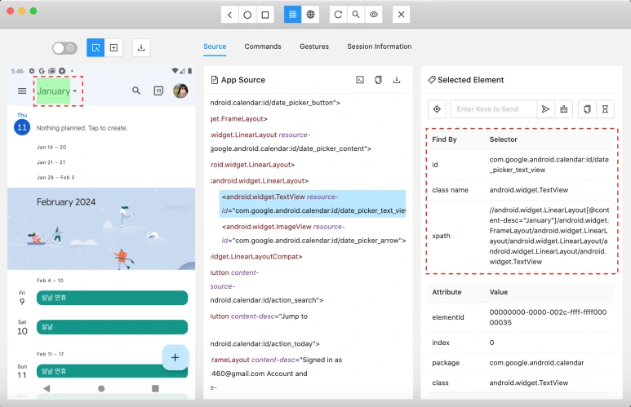Copy attributes to clipboard in Selected Element

point(587,109)
